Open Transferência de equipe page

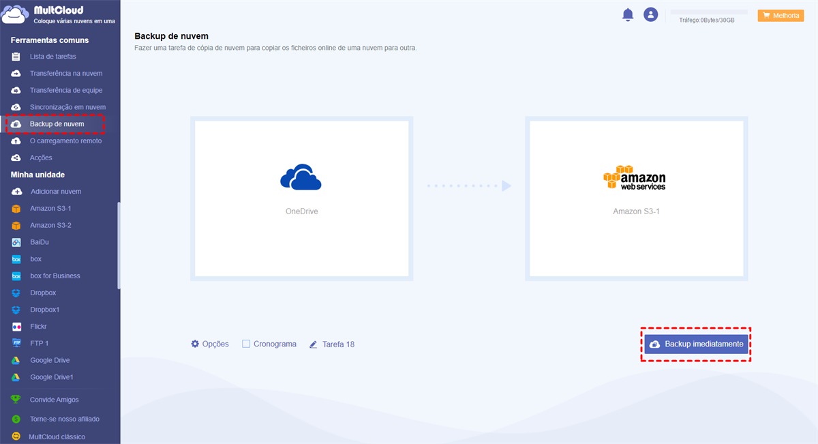coord(66,90)
